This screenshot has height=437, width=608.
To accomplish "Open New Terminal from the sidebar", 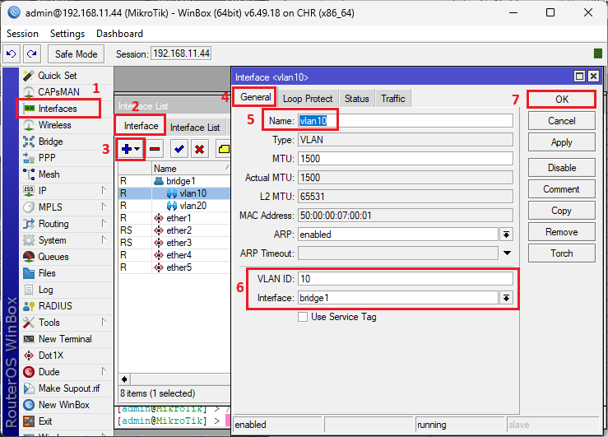I will [x=64, y=339].
